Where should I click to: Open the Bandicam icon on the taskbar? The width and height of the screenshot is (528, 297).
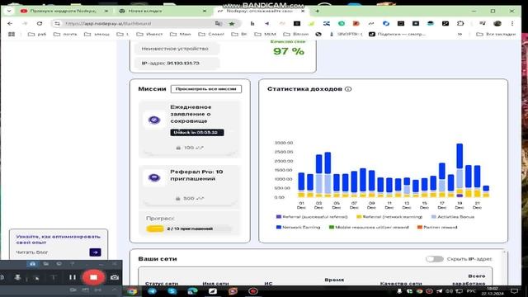click(253, 291)
